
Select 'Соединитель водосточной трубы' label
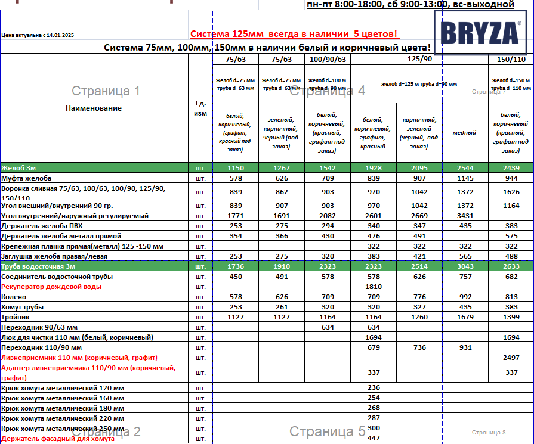57,277
